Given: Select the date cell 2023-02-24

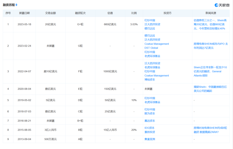Looking at the screenshot, I should click(24, 46).
